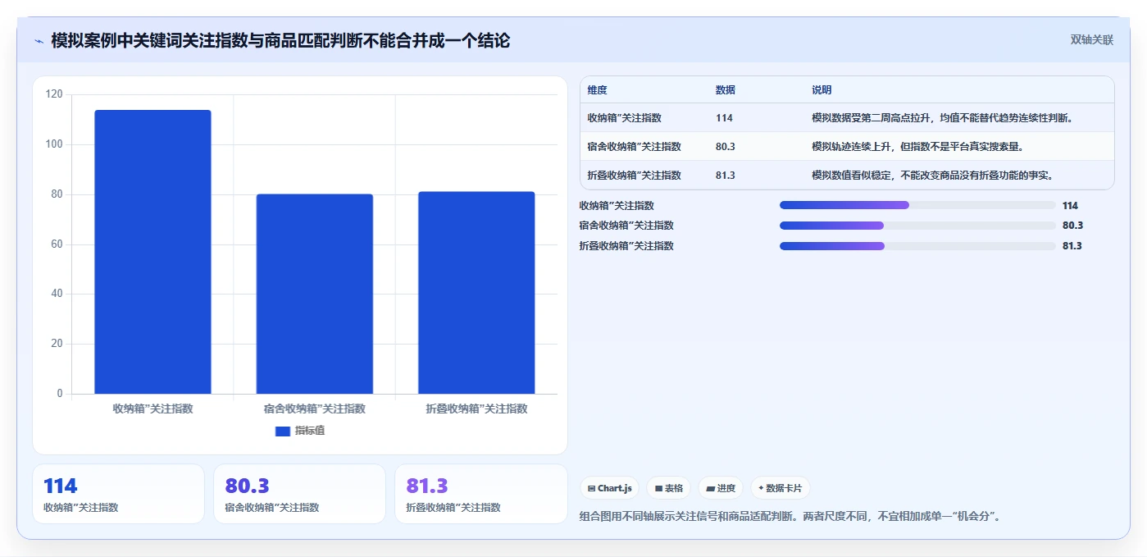The image size is (1147, 557).
Task: Click table row label 折叠收纳箱"关注指数
Action: click(634, 176)
